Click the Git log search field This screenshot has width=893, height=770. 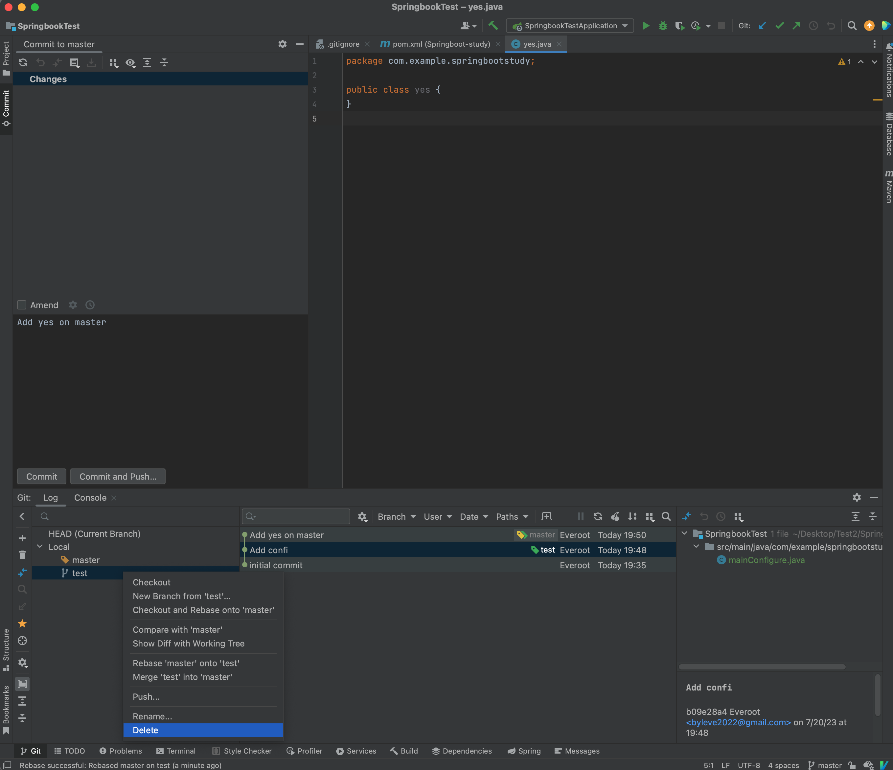coord(296,516)
